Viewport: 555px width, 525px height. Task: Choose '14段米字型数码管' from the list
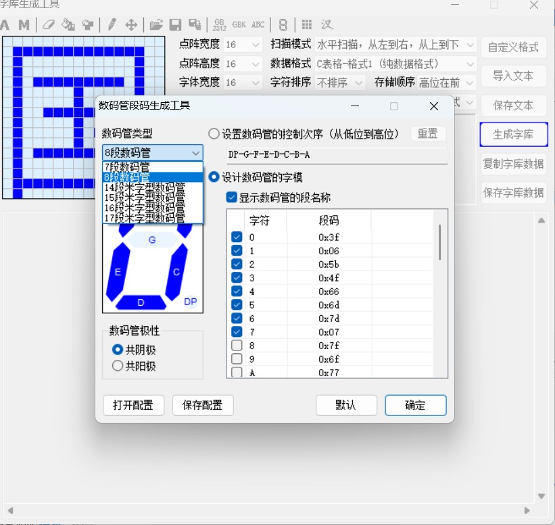click(153, 187)
